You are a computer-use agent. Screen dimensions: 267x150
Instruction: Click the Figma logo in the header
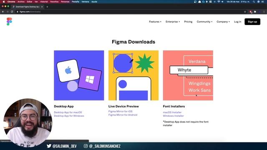pos(9,22)
